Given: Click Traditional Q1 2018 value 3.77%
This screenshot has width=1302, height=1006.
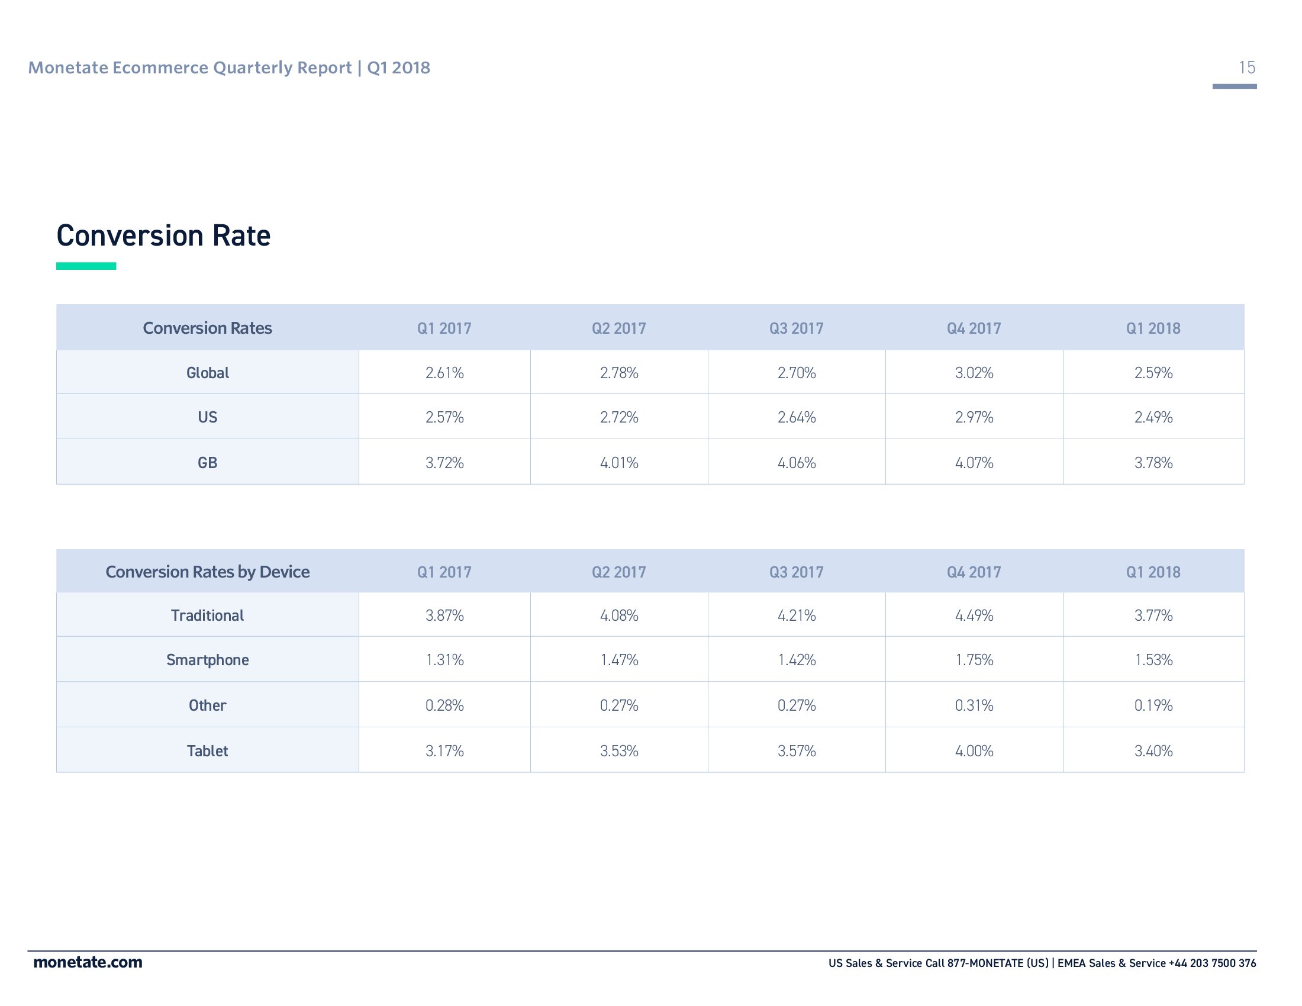Looking at the screenshot, I should pos(1153,615).
